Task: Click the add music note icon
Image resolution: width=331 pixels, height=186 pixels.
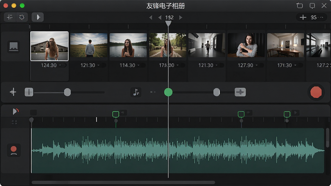Action: [136, 92]
